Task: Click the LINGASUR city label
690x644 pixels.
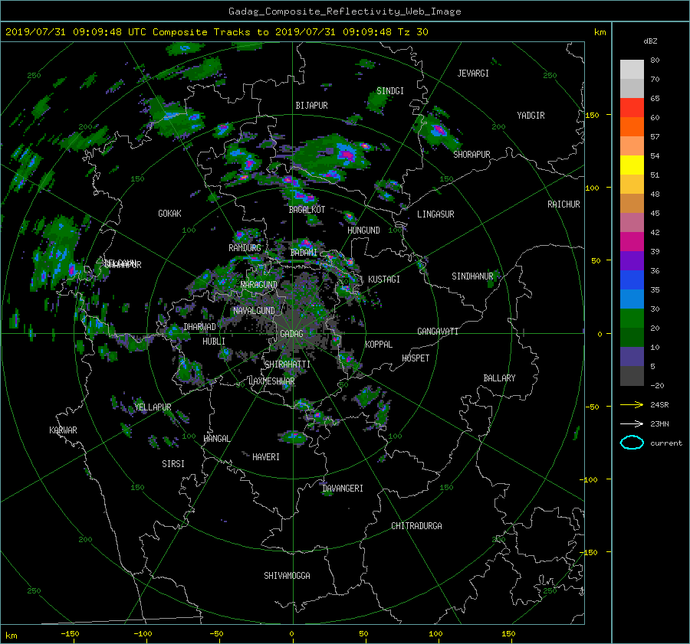Action: (x=435, y=214)
